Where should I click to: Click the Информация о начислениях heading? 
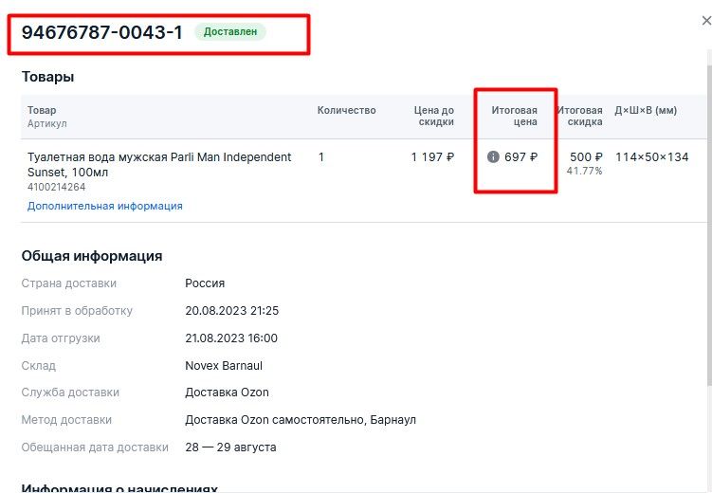[x=119, y=488]
